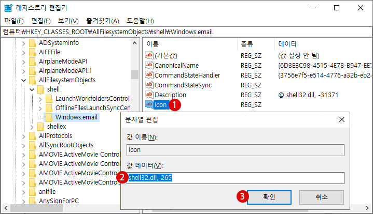Click the shellex folder icon

point(40,127)
